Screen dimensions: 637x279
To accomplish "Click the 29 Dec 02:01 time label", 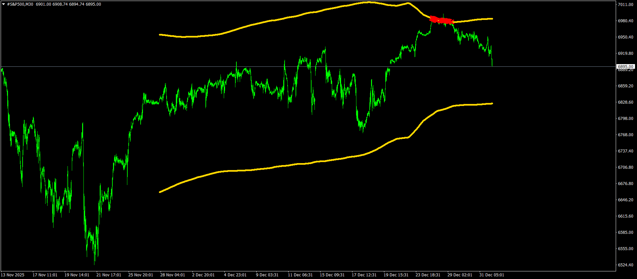I will 460,275.
